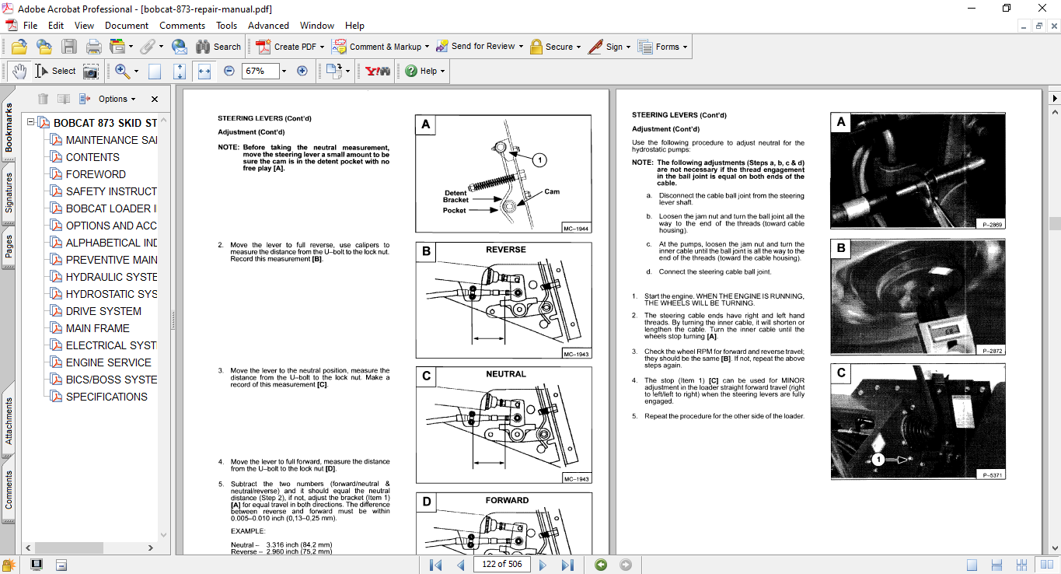Go to the previous page

point(461,565)
